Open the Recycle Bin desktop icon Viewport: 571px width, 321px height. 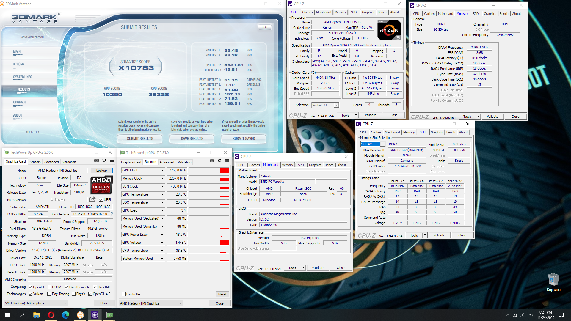coord(553,282)
